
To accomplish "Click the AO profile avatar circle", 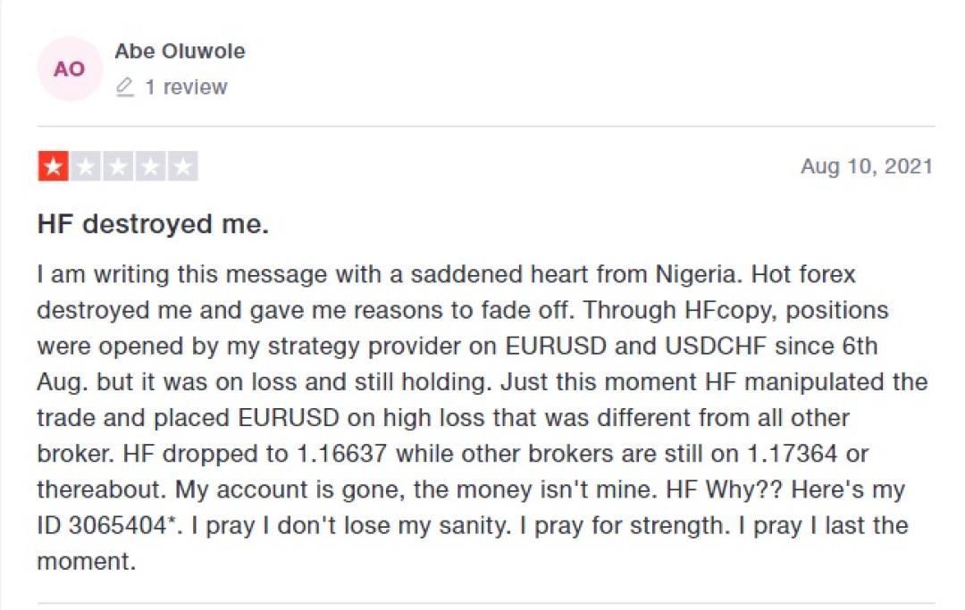I will click(x=69, y=69).
